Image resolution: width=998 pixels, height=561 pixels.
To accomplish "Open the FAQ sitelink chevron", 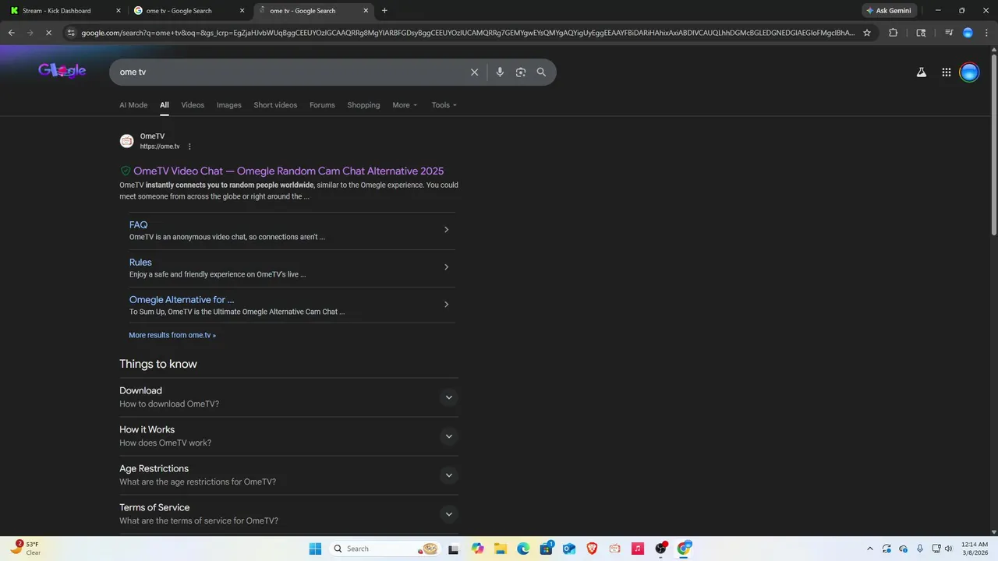I will tap(446, 230).
